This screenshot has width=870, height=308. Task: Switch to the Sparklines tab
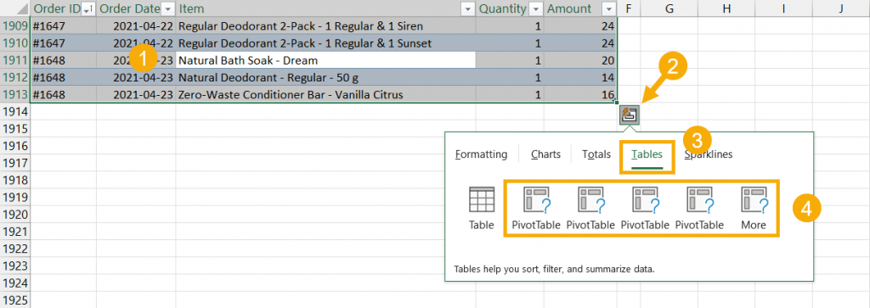click(x=708, y=154)
